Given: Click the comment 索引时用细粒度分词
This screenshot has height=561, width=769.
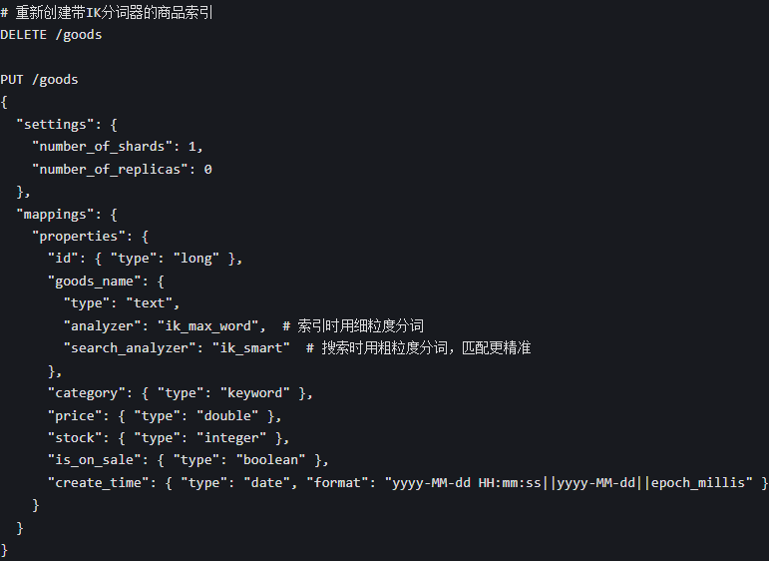Looking at the screenshot, I should (353, 325).
